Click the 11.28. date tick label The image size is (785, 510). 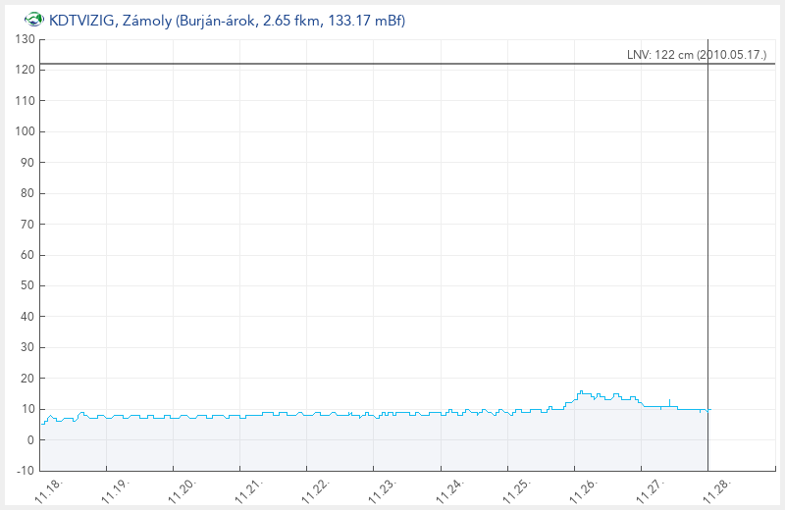(x=716, y=489)
